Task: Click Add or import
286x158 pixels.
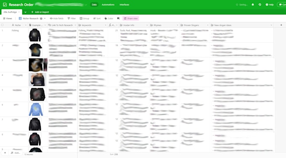Action: click(x=40, y=12)
